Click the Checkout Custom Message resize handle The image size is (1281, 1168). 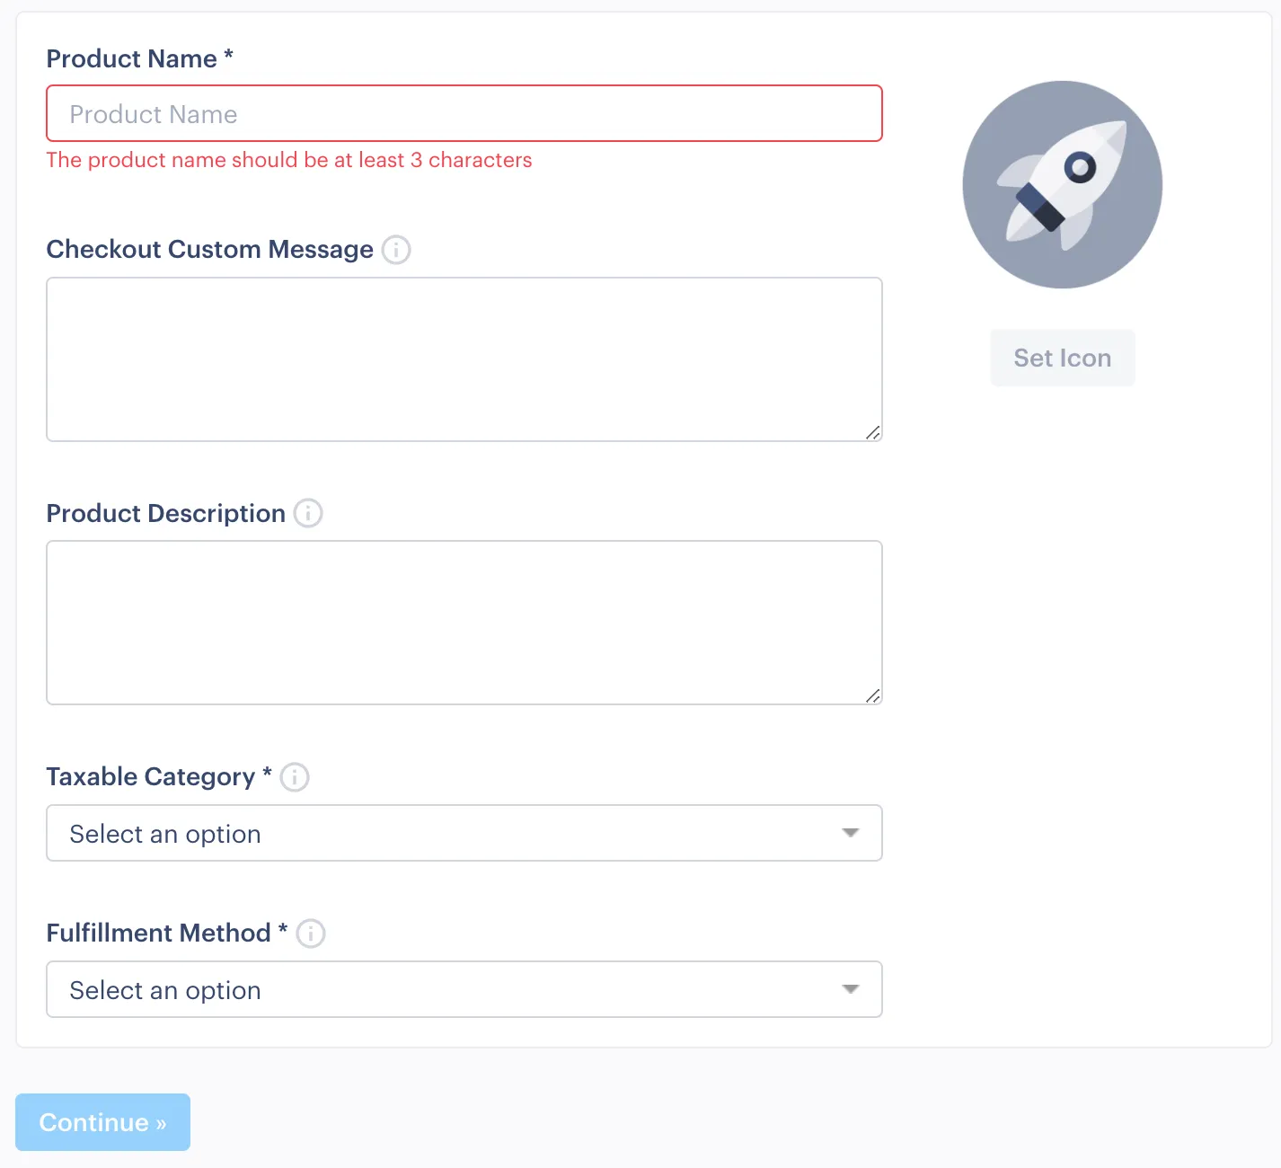pos(872,433)
